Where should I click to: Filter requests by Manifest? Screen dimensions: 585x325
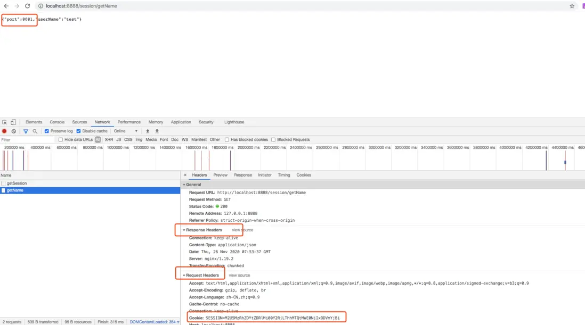(x=199, y=139)
